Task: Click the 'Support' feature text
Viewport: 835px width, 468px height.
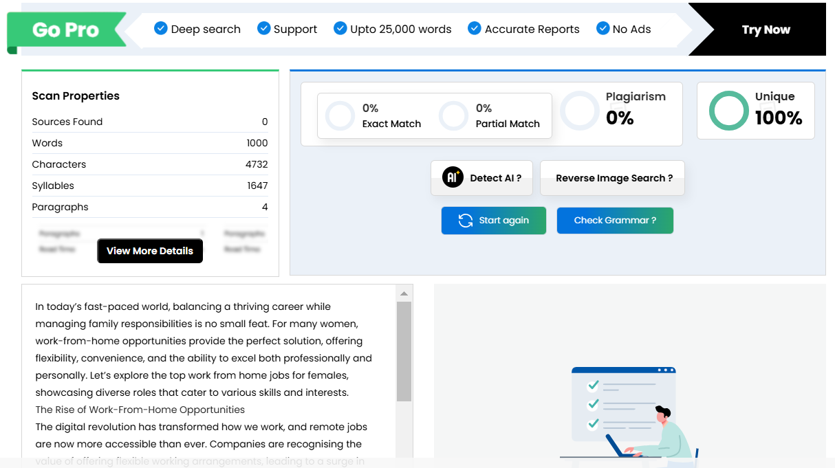Action: tap(295, 29)
